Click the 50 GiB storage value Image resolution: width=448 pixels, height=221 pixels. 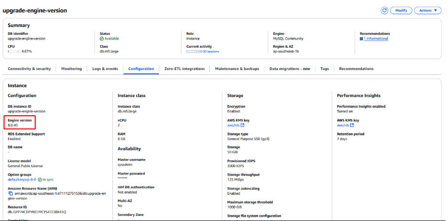coord(232,152)
